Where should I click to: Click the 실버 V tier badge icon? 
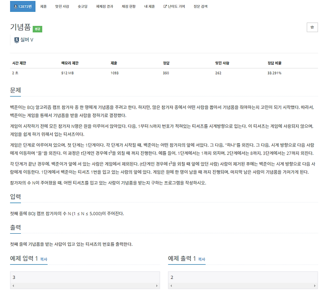tap(16, 39)
